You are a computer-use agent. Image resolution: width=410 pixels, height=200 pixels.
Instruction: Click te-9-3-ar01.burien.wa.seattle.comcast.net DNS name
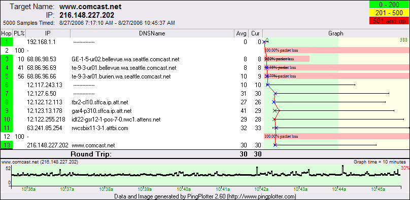pos(121,76)
